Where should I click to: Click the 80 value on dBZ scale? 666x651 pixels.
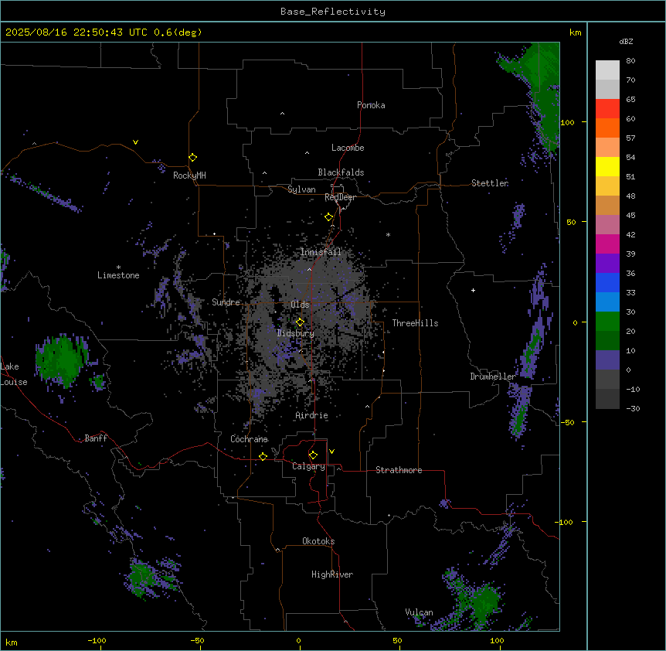(630, 61)
